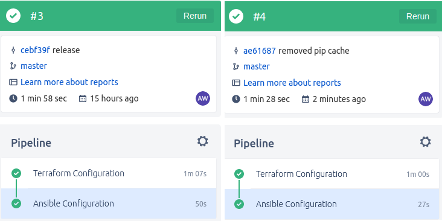Viewport: 442px width, 221px height.
Task: Open commit cebf39f link
Action: 35,50
